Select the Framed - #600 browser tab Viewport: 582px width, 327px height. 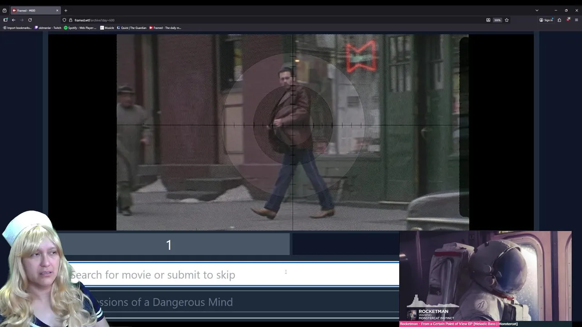click(x=35, y=10)
